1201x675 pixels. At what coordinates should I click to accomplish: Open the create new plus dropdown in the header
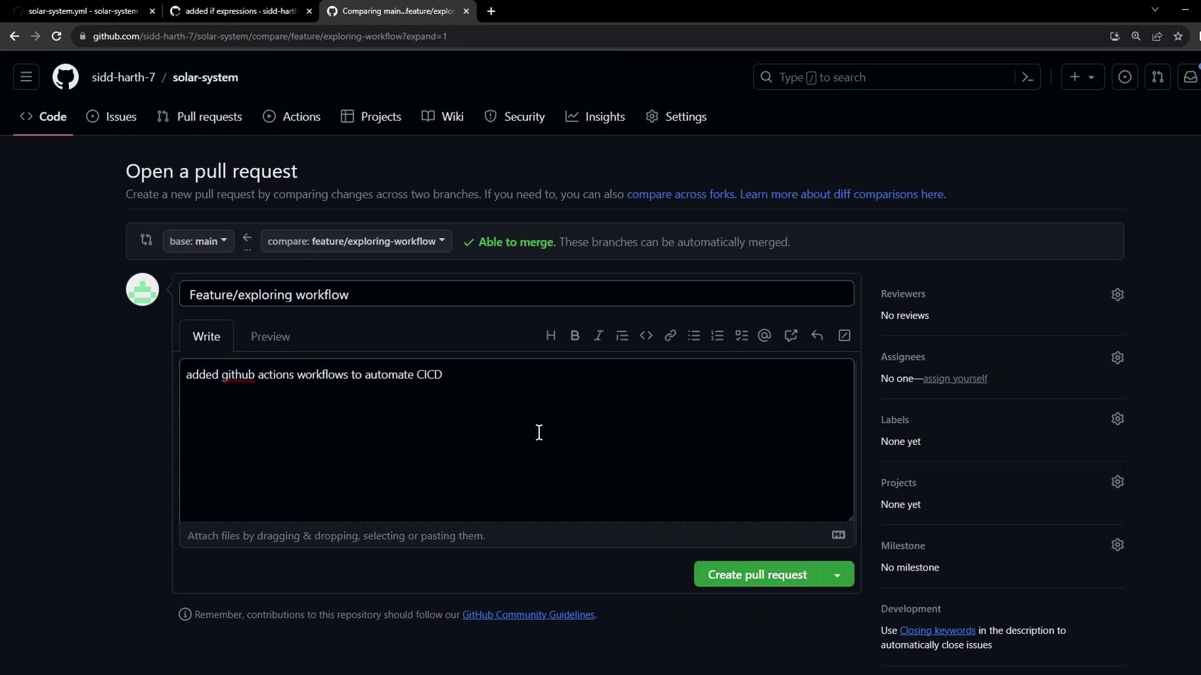point(1082,77)
